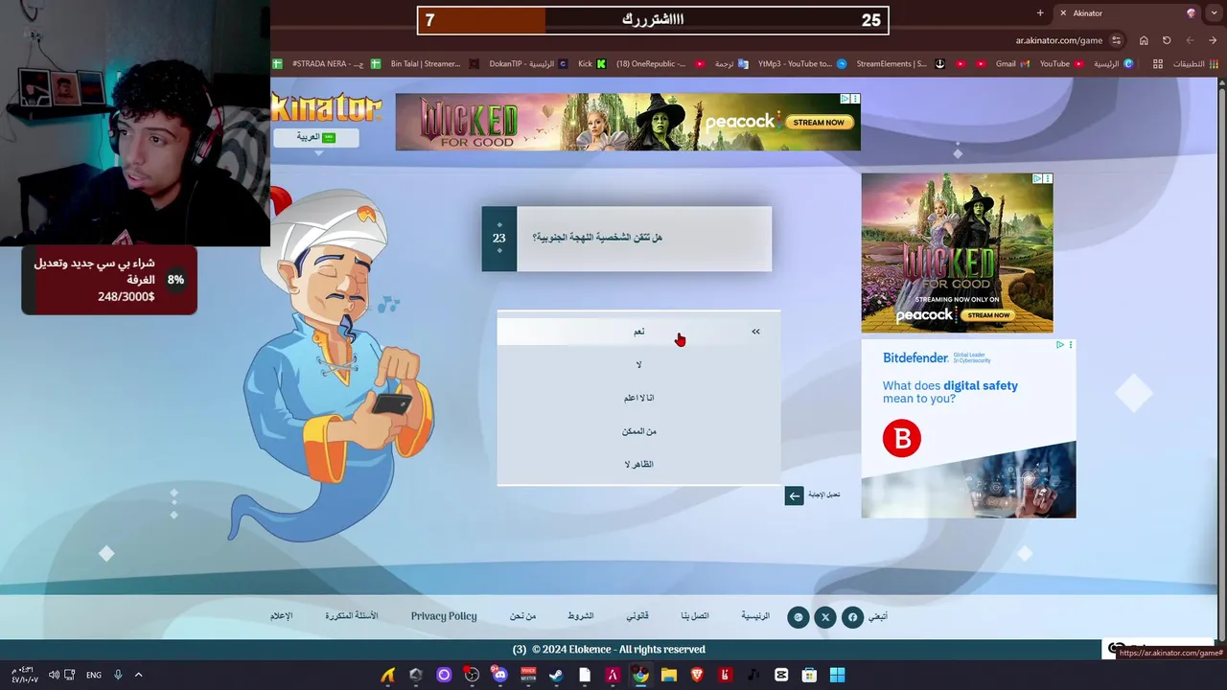Click the microphone tray icon
The height and width of the screenshot is (690, 1227).
[x=118, y=675]
